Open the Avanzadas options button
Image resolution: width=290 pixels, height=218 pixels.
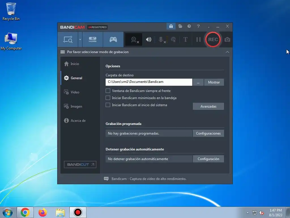(x=208, y=106)
